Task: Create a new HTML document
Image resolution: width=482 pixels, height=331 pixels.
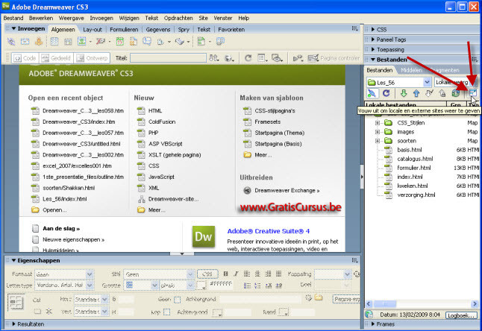Action: click(x=155, y=111)
